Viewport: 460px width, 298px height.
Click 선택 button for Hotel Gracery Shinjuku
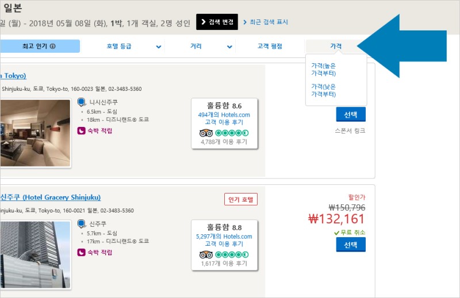click(x=351, y=245)
